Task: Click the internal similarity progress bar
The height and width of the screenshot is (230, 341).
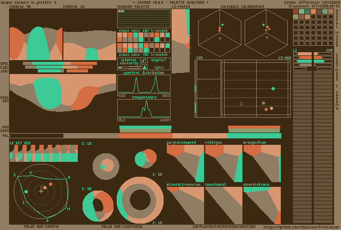Action: (x=129, y=68)
